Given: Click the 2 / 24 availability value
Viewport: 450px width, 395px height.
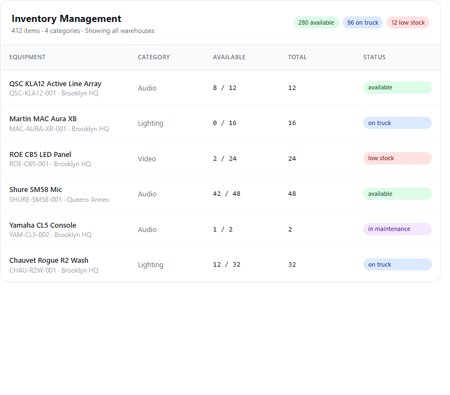Looking at the screenshot, I should [x=224, y=159].
